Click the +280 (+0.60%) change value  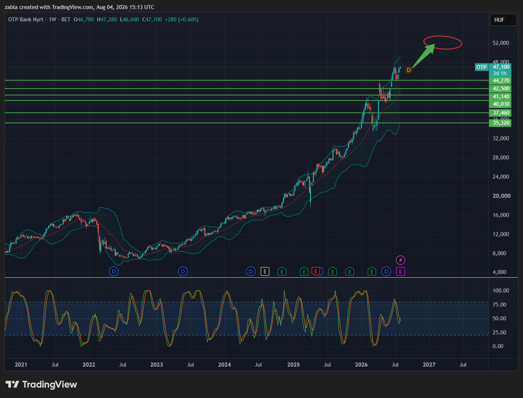click(x=182, y=20)
